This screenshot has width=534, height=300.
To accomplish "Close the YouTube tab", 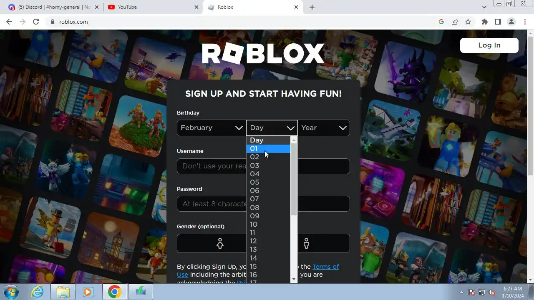I will (x=196, y=7).
